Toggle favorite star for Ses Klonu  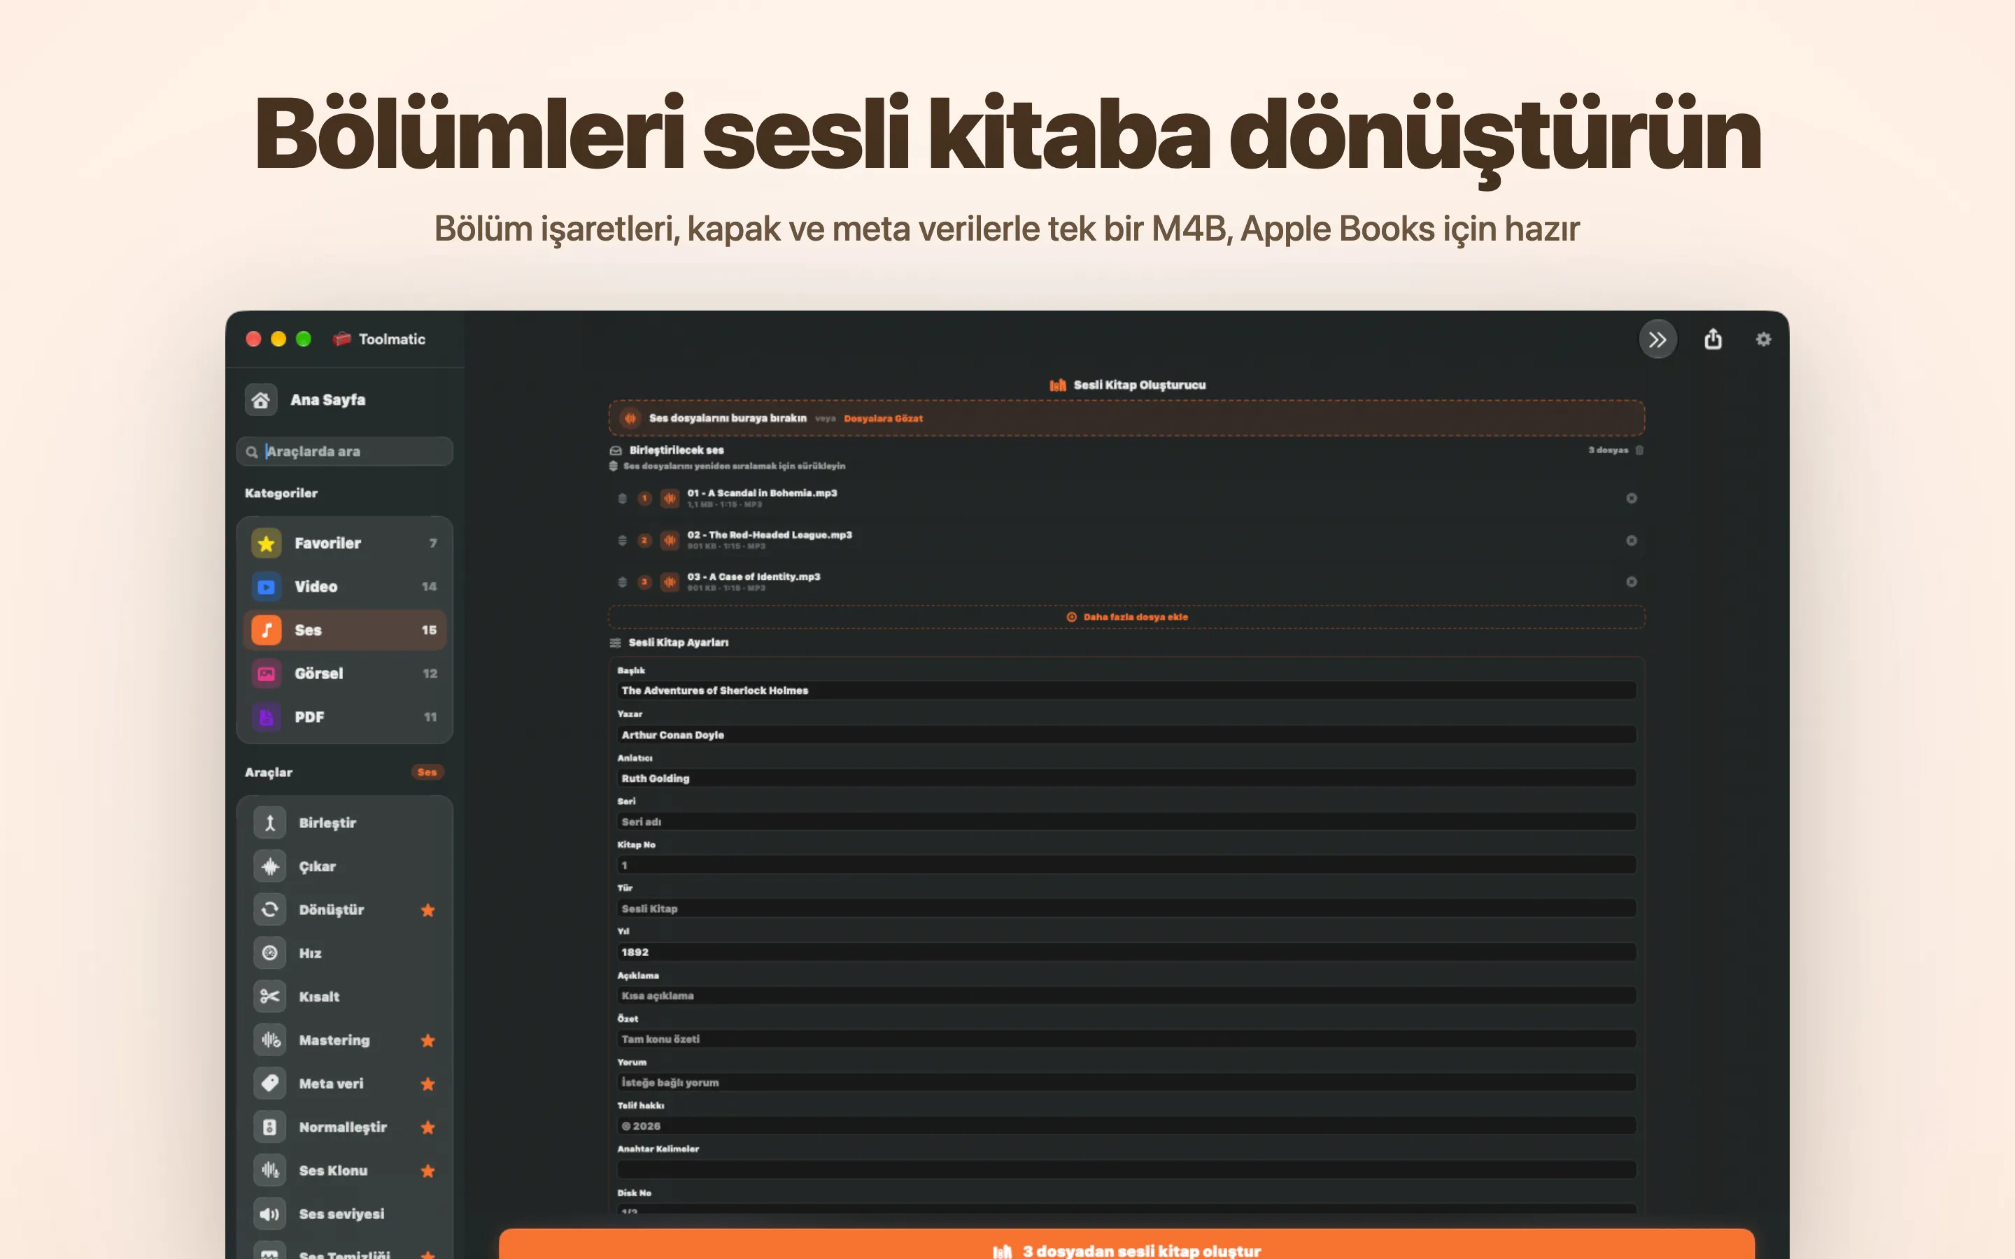tap(428, 1171)
